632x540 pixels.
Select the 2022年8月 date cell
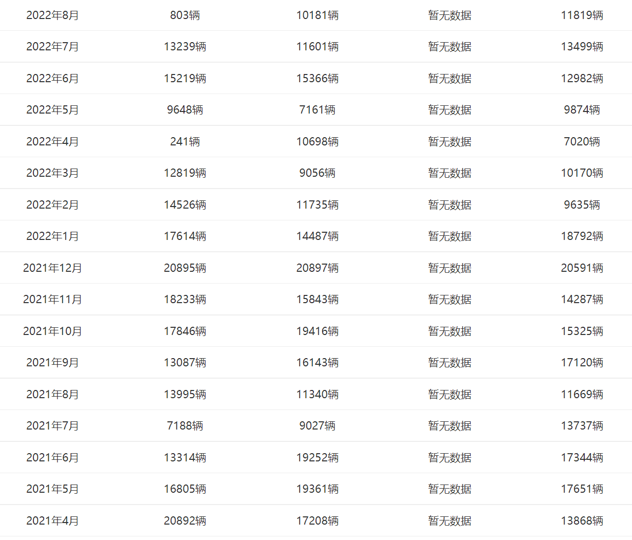[52, 15]
